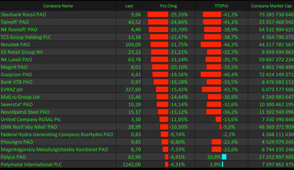
Task: Click the -25,33% change value
Action: click(x=178, y=15)
